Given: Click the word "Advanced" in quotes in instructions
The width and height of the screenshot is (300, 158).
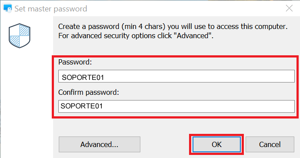Looking at the screenshot, I should (x=193, y=36).
